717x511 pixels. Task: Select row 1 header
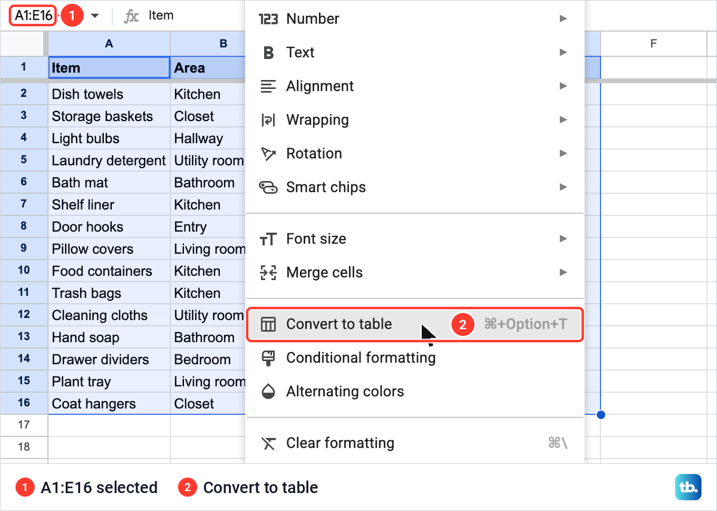(x=24, y=67)
